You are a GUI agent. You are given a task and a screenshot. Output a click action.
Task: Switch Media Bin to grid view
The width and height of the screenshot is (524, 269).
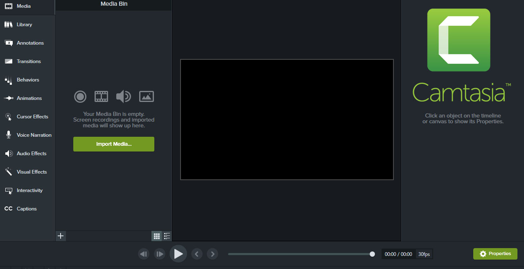(x=156, y=236)
